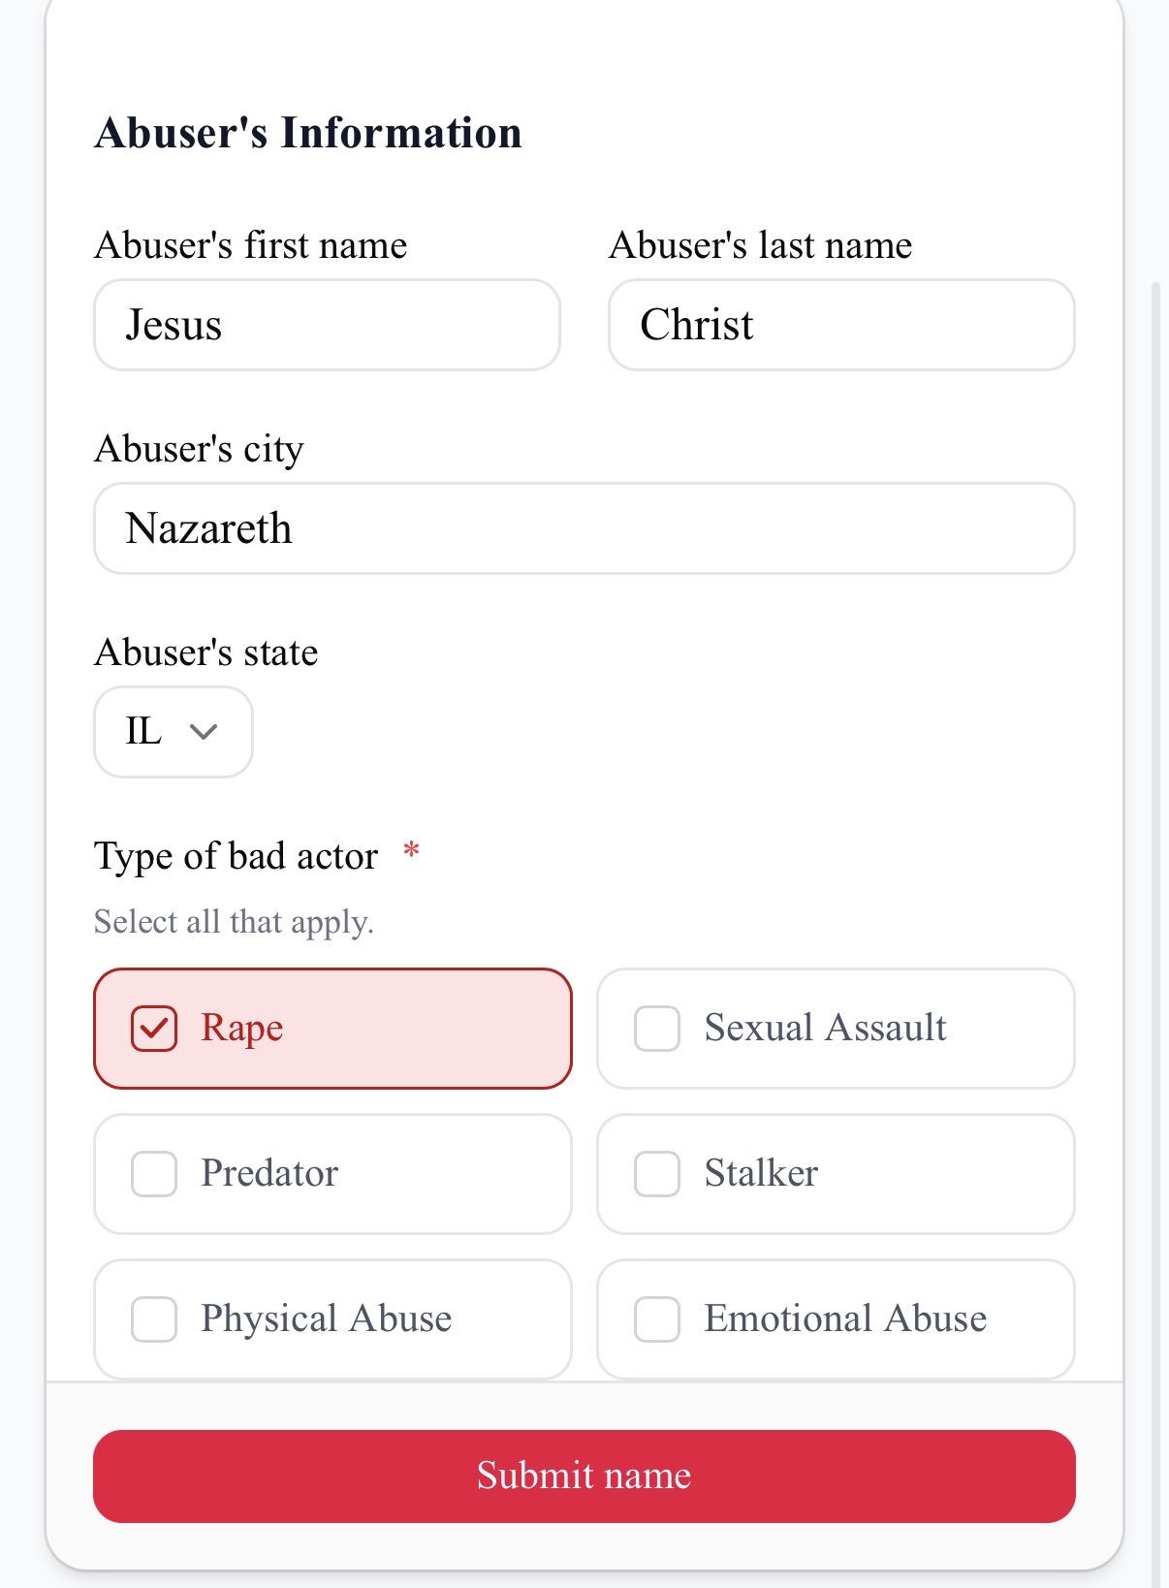Click the Abuser's city field showing Nazareth

(x=584, y=528)
